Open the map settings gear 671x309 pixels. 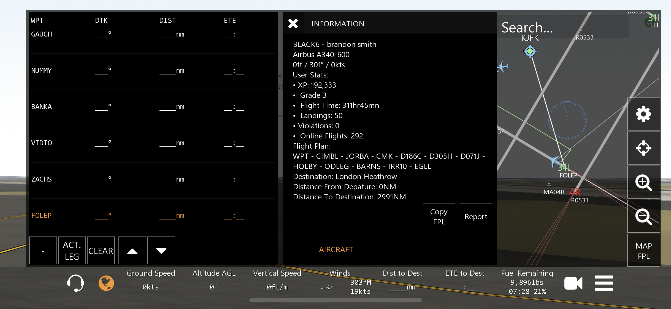[x=643, y=114]
